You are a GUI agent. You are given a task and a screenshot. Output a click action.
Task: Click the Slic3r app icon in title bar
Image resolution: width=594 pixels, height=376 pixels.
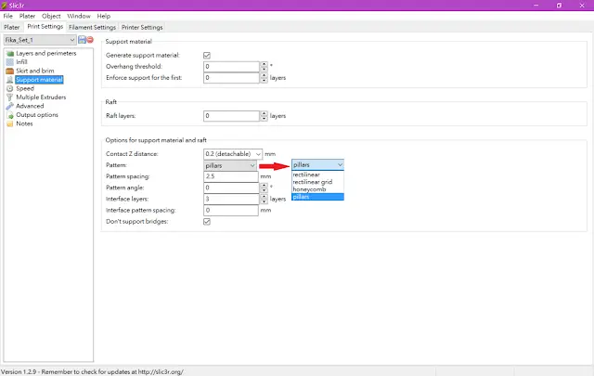[4, 6]
